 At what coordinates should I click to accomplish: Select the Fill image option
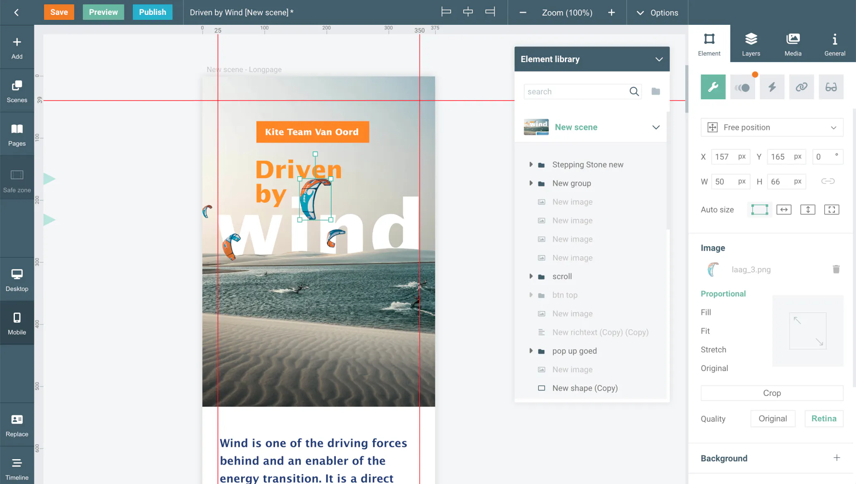click(705, 312)
